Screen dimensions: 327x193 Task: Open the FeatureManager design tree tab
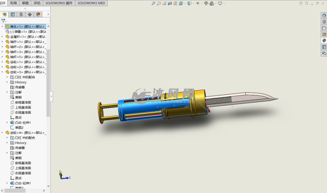(4, 14)
